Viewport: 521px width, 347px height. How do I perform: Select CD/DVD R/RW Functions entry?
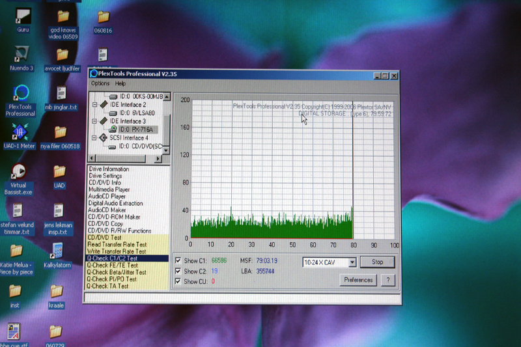(119, 230)
